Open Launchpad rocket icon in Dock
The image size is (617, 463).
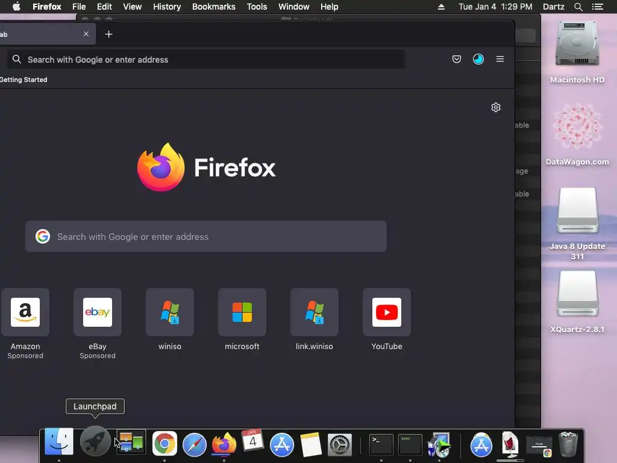(95, 442)
